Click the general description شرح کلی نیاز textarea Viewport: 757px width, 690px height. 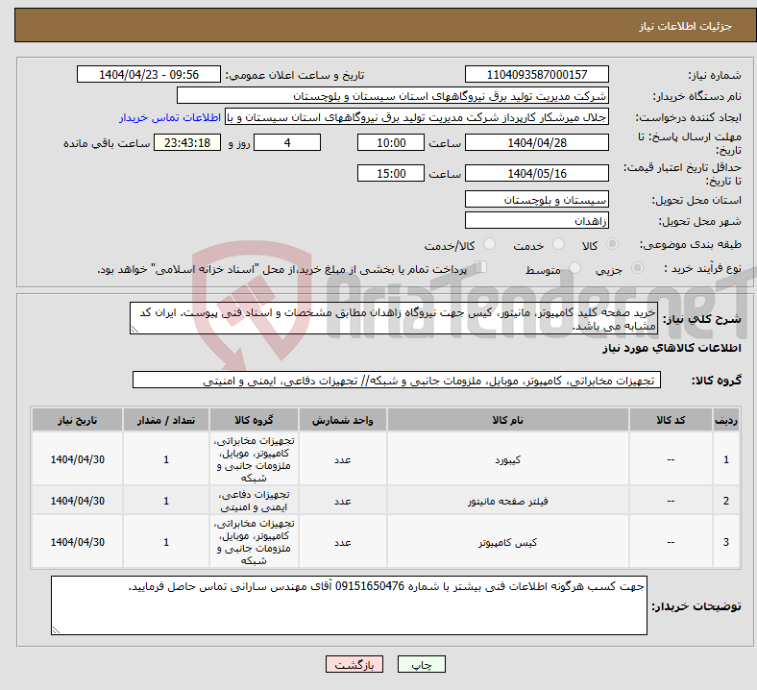click(x=394, y=319)
